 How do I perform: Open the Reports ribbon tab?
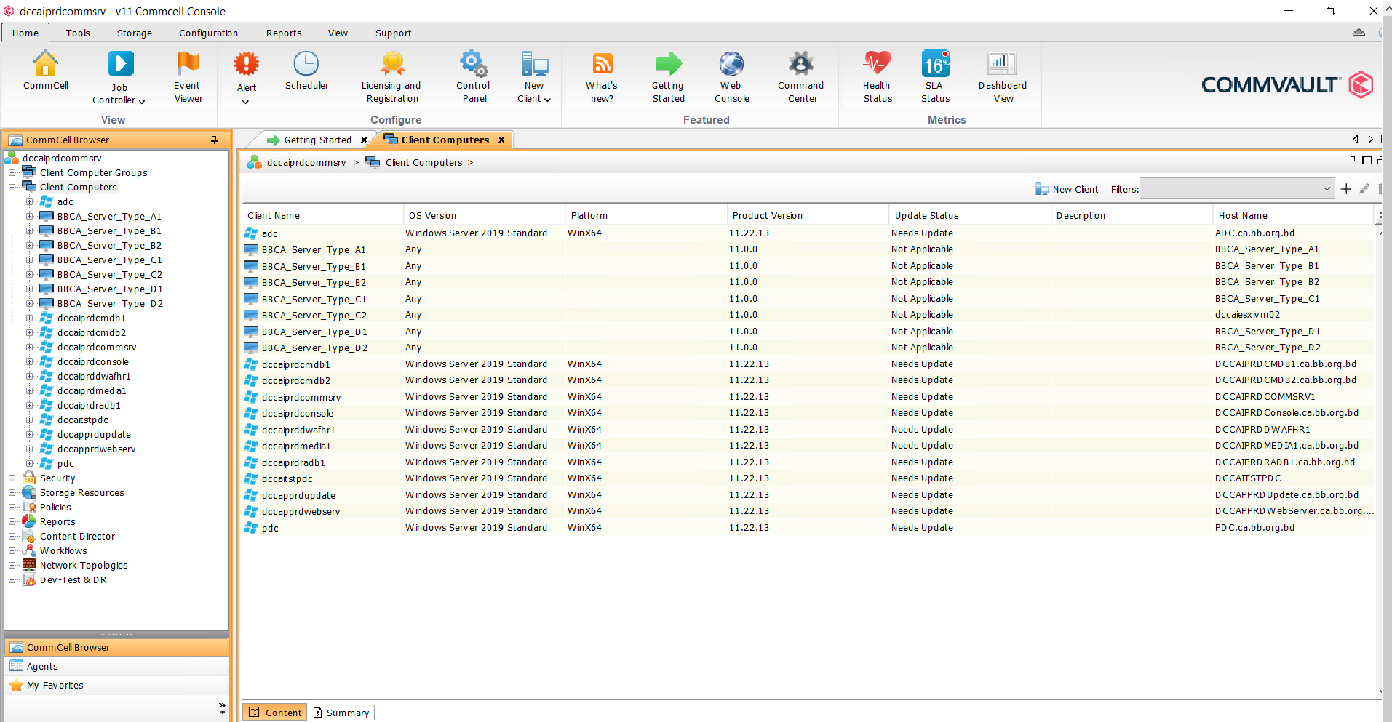pyautogui.click(x=284, y=33)
